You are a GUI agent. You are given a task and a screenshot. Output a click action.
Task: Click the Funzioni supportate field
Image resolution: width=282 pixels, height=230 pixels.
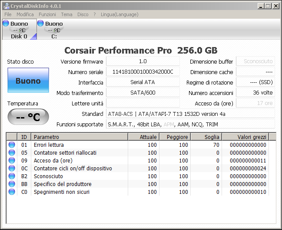190,124
